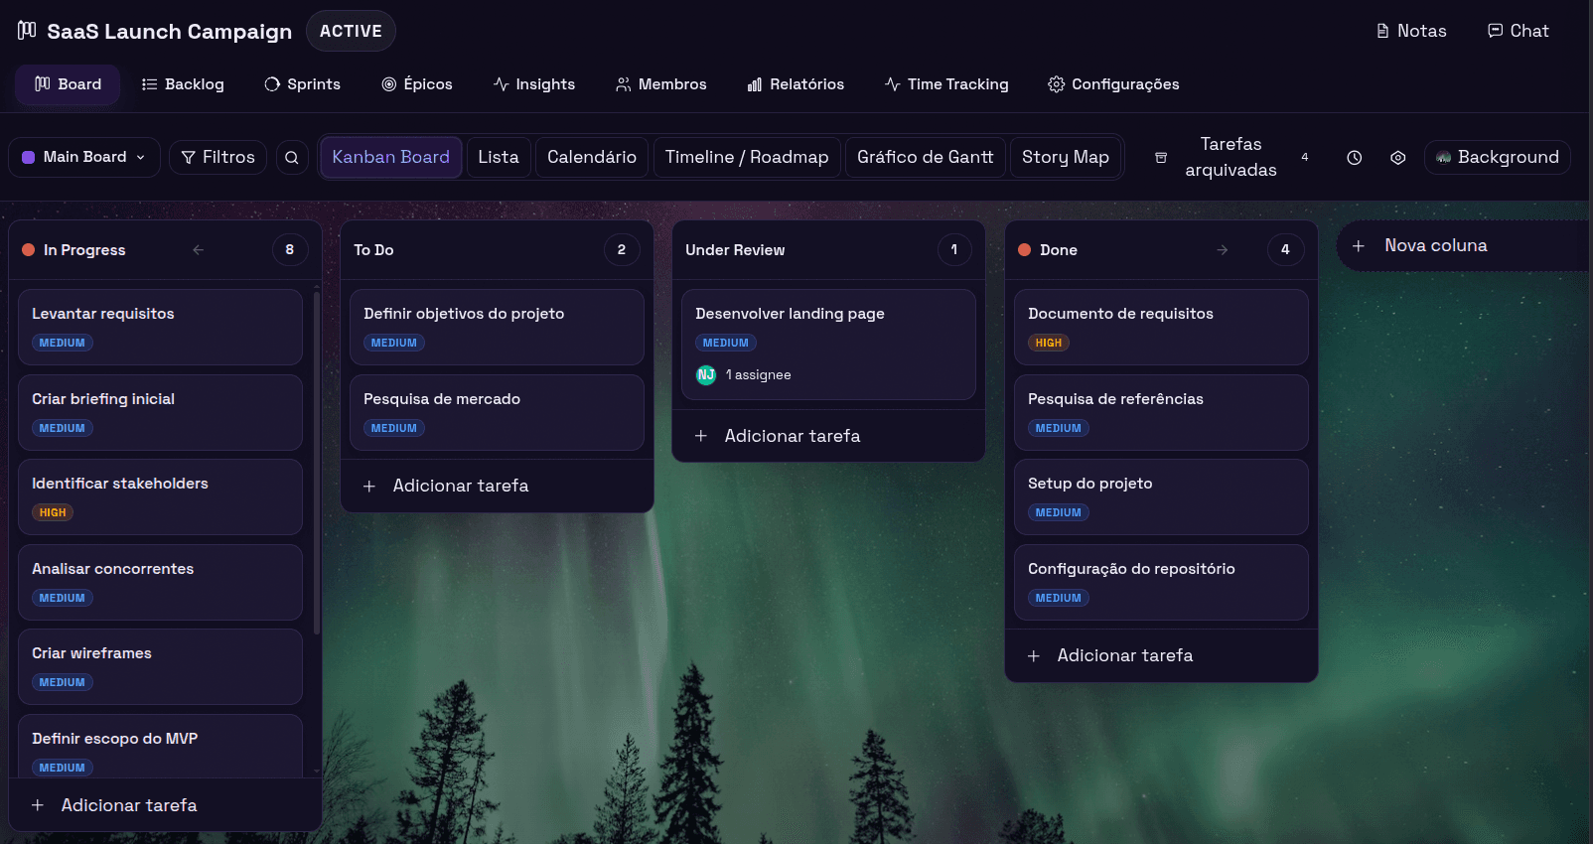The height and width of the screenshot is (844, 1593).
Task: Click the view settings icon left of Background
Action: pyautogui.click(x=1397, y=157)
